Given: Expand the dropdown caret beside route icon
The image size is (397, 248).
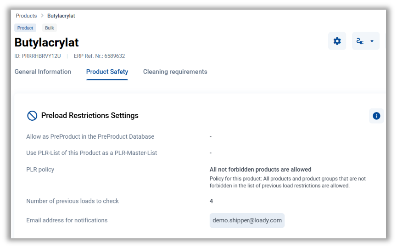Looking at the screenshot, I should coord(372,41).
